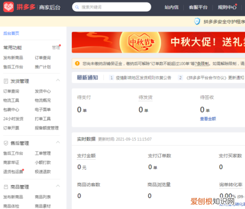Click the 询单转化率 metric label
245x209 pixels.
231,185
